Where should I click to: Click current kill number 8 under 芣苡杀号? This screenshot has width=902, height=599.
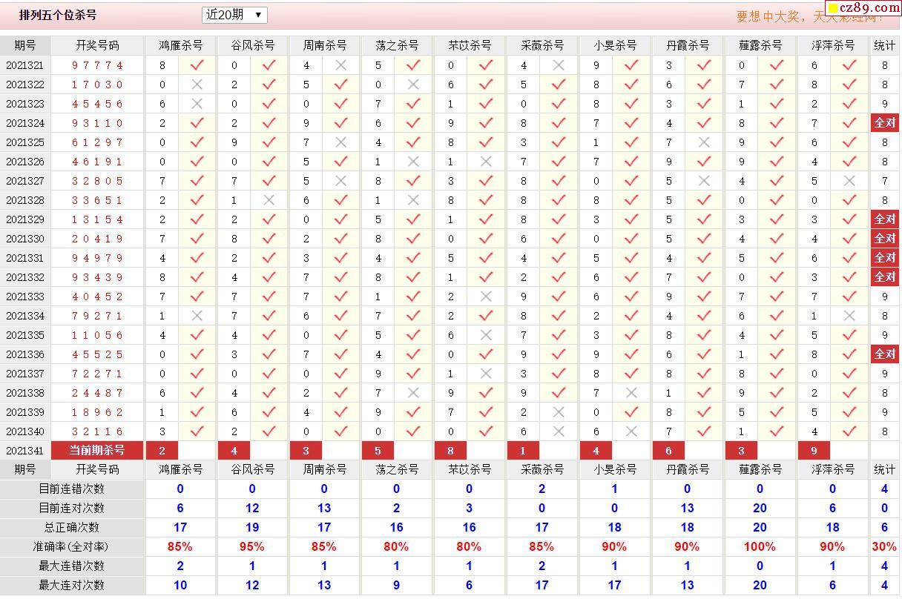point(451,451)
